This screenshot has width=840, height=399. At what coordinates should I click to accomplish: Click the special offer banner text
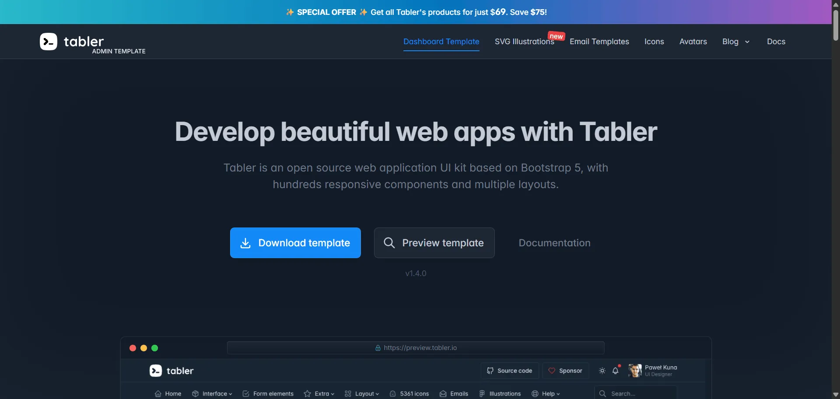click(416, 12)
